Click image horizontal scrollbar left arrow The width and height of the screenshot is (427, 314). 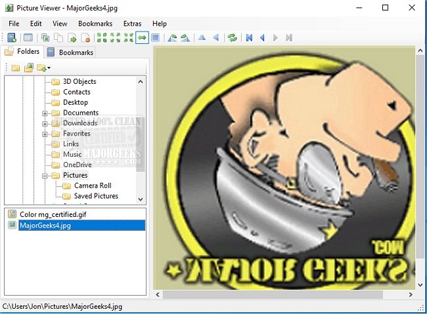[158, 294]
